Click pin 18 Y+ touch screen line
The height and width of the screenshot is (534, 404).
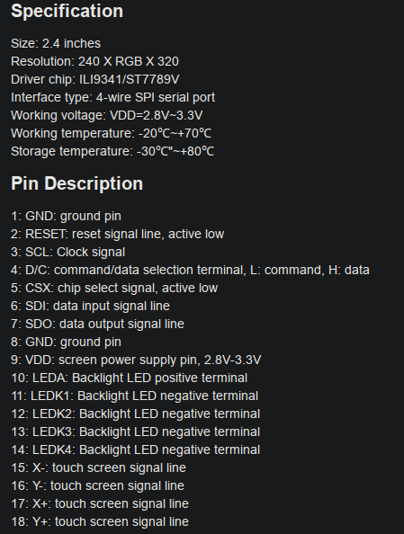[x=100, y=521]
